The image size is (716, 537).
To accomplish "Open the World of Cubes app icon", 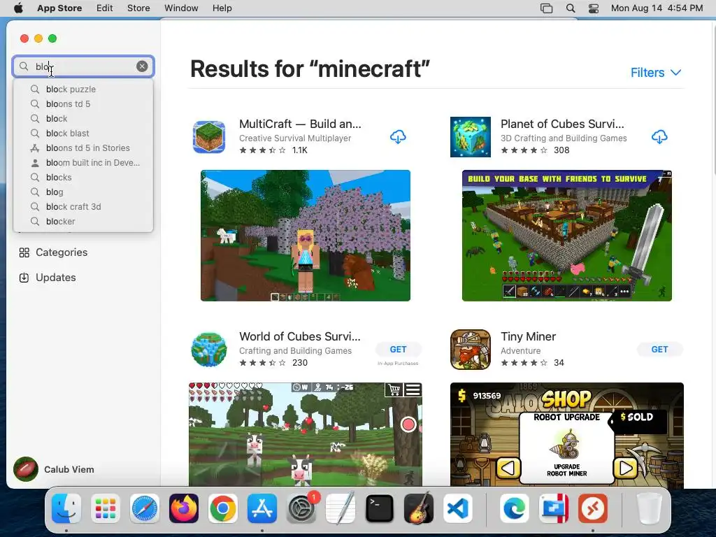I will (x=208, y=350).
